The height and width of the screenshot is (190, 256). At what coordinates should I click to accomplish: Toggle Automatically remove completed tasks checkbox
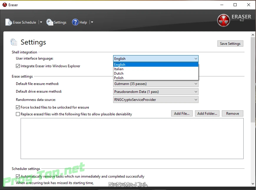[x=18, y=176]
